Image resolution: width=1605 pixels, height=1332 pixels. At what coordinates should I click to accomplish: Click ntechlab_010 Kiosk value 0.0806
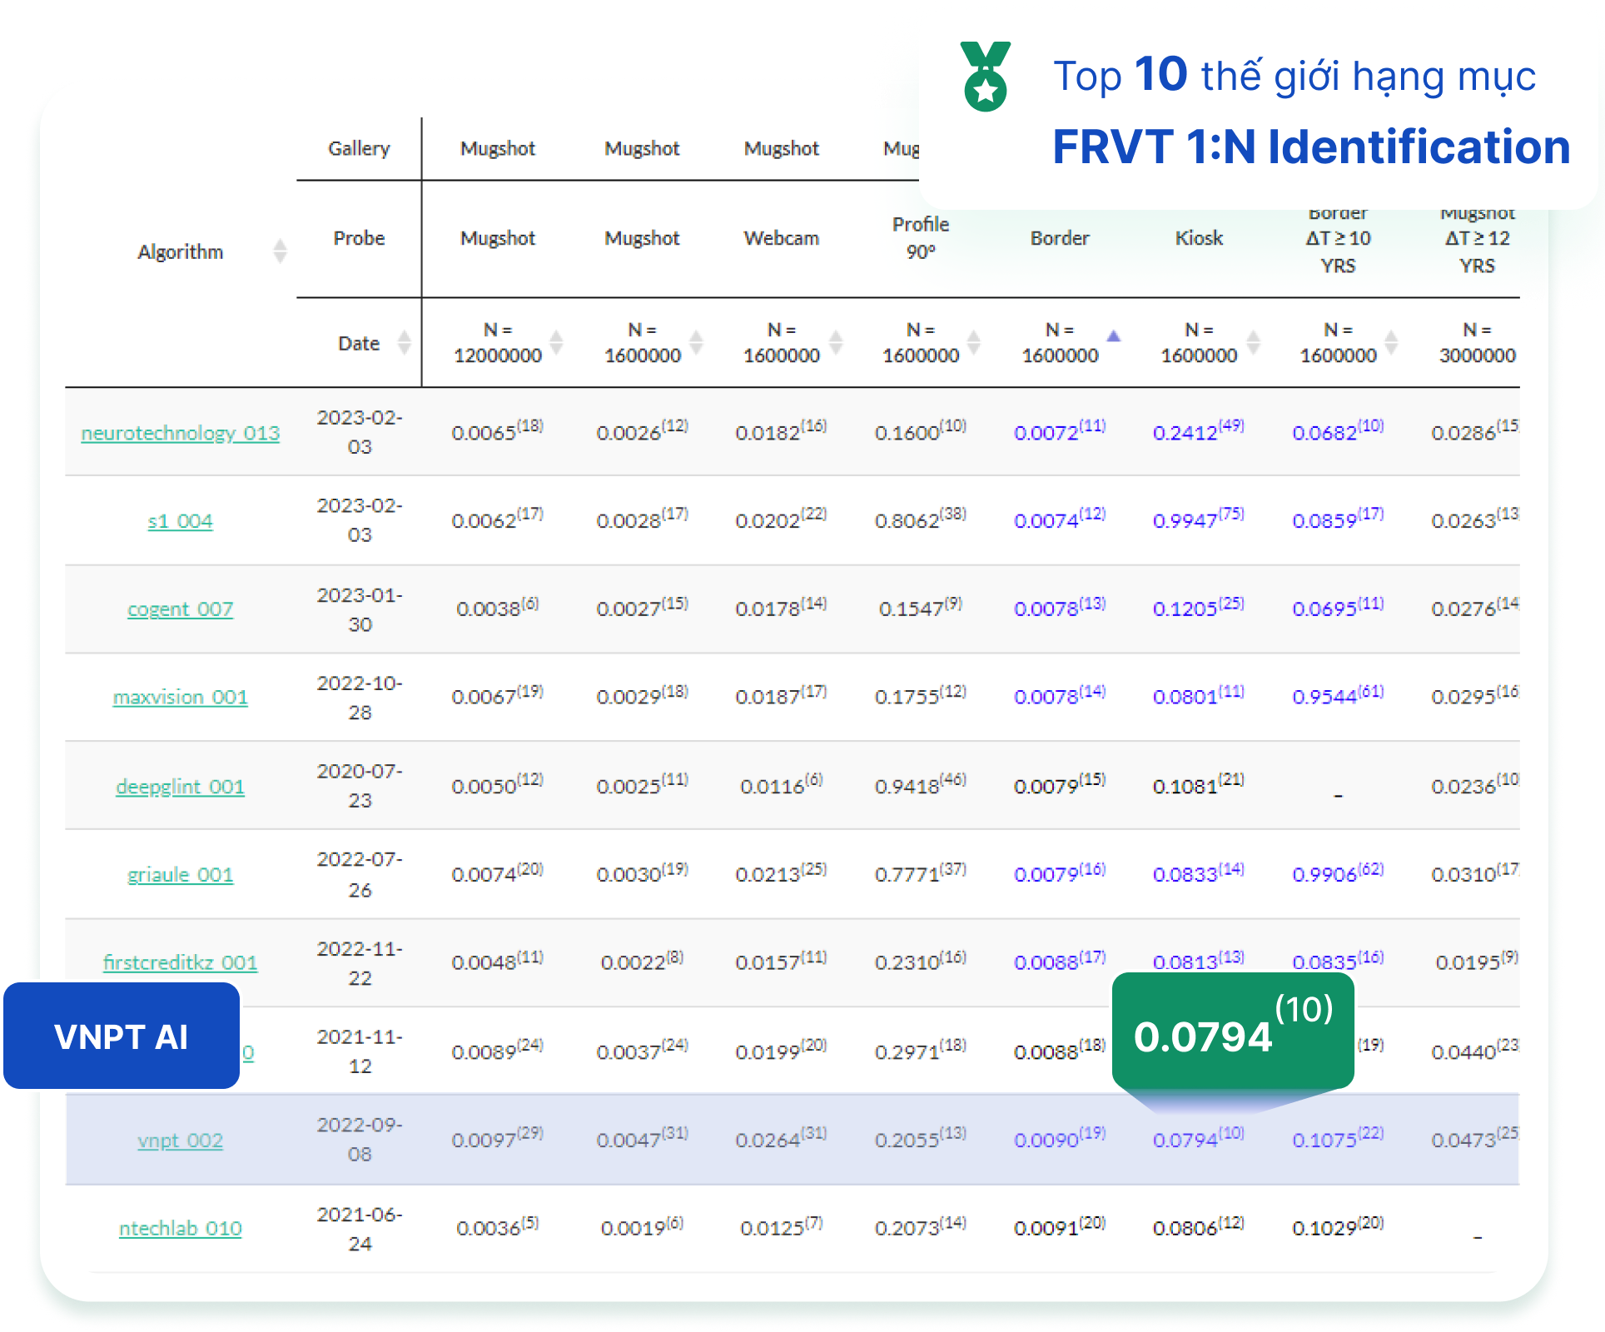click(1199, 1227)
